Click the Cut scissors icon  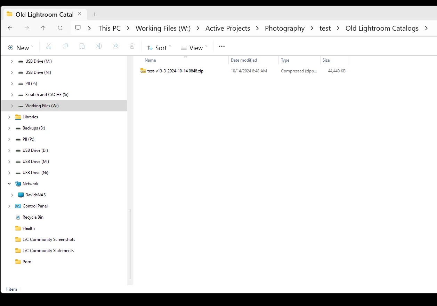(49, 46)
